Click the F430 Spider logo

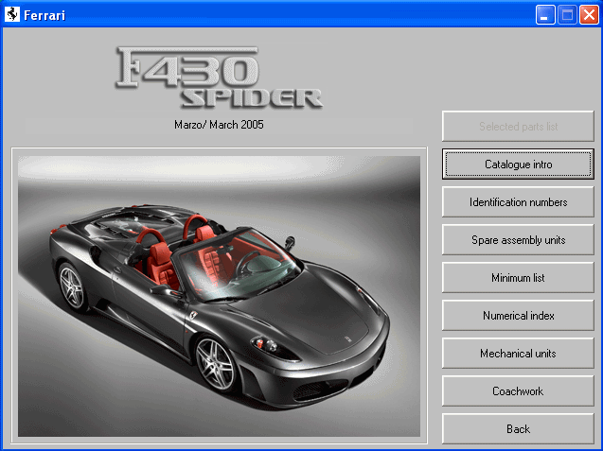pos(219,78)
